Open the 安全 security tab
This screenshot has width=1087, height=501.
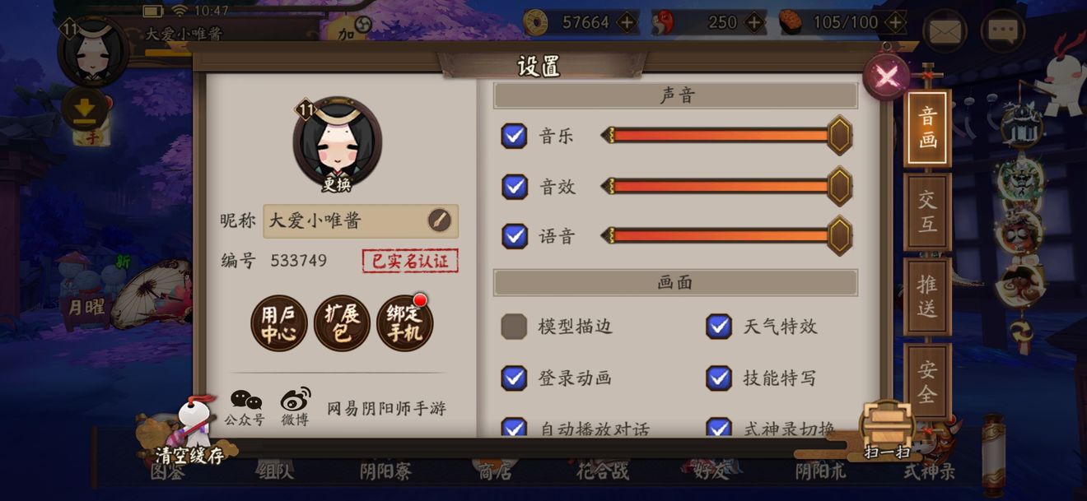pyautogui.click(x=927, y=382)
